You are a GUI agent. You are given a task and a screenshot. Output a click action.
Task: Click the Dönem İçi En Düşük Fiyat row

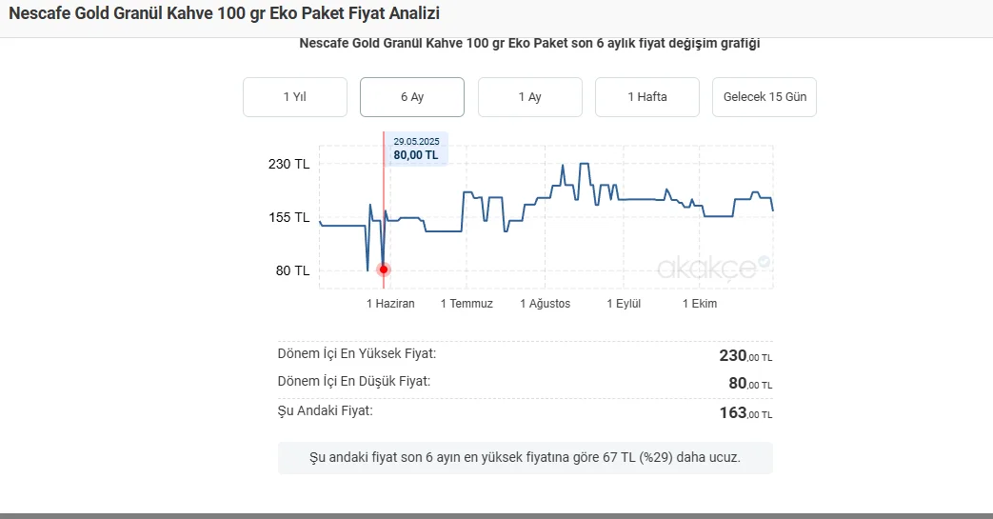tap(525, 383)
